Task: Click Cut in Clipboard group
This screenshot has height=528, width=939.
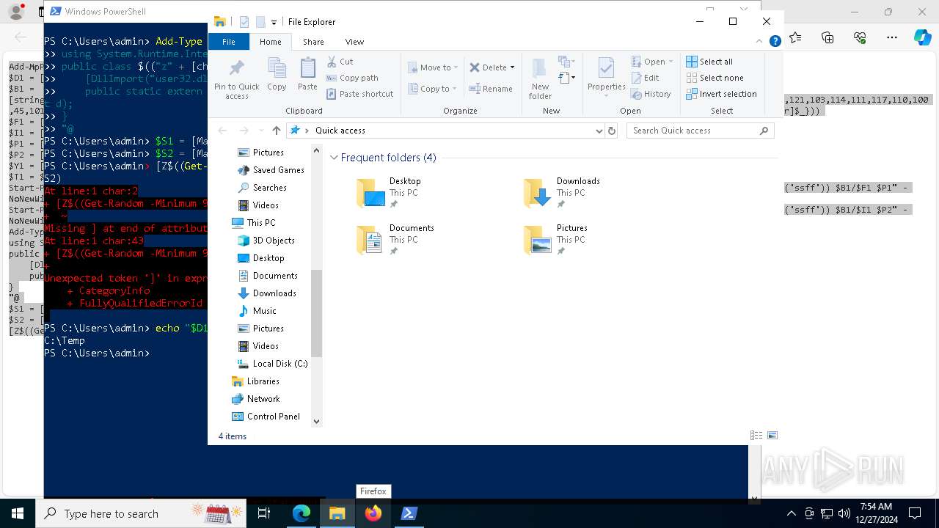Action: 340,62
